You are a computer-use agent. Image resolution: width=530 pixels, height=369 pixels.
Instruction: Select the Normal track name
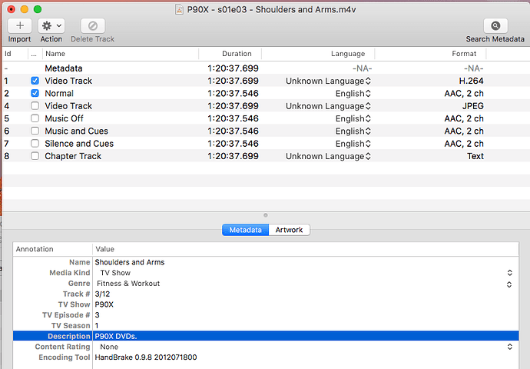[x=59, y=93]
